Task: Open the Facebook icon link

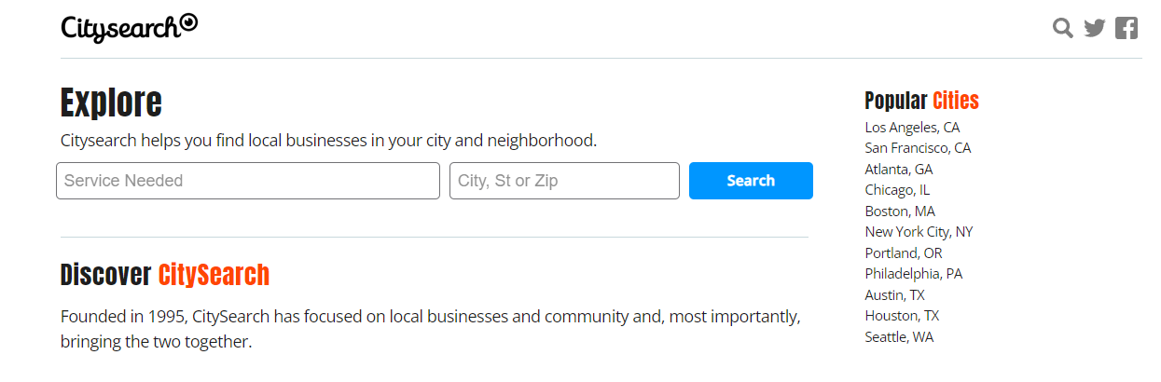Action: click(x=1126, y=28)
